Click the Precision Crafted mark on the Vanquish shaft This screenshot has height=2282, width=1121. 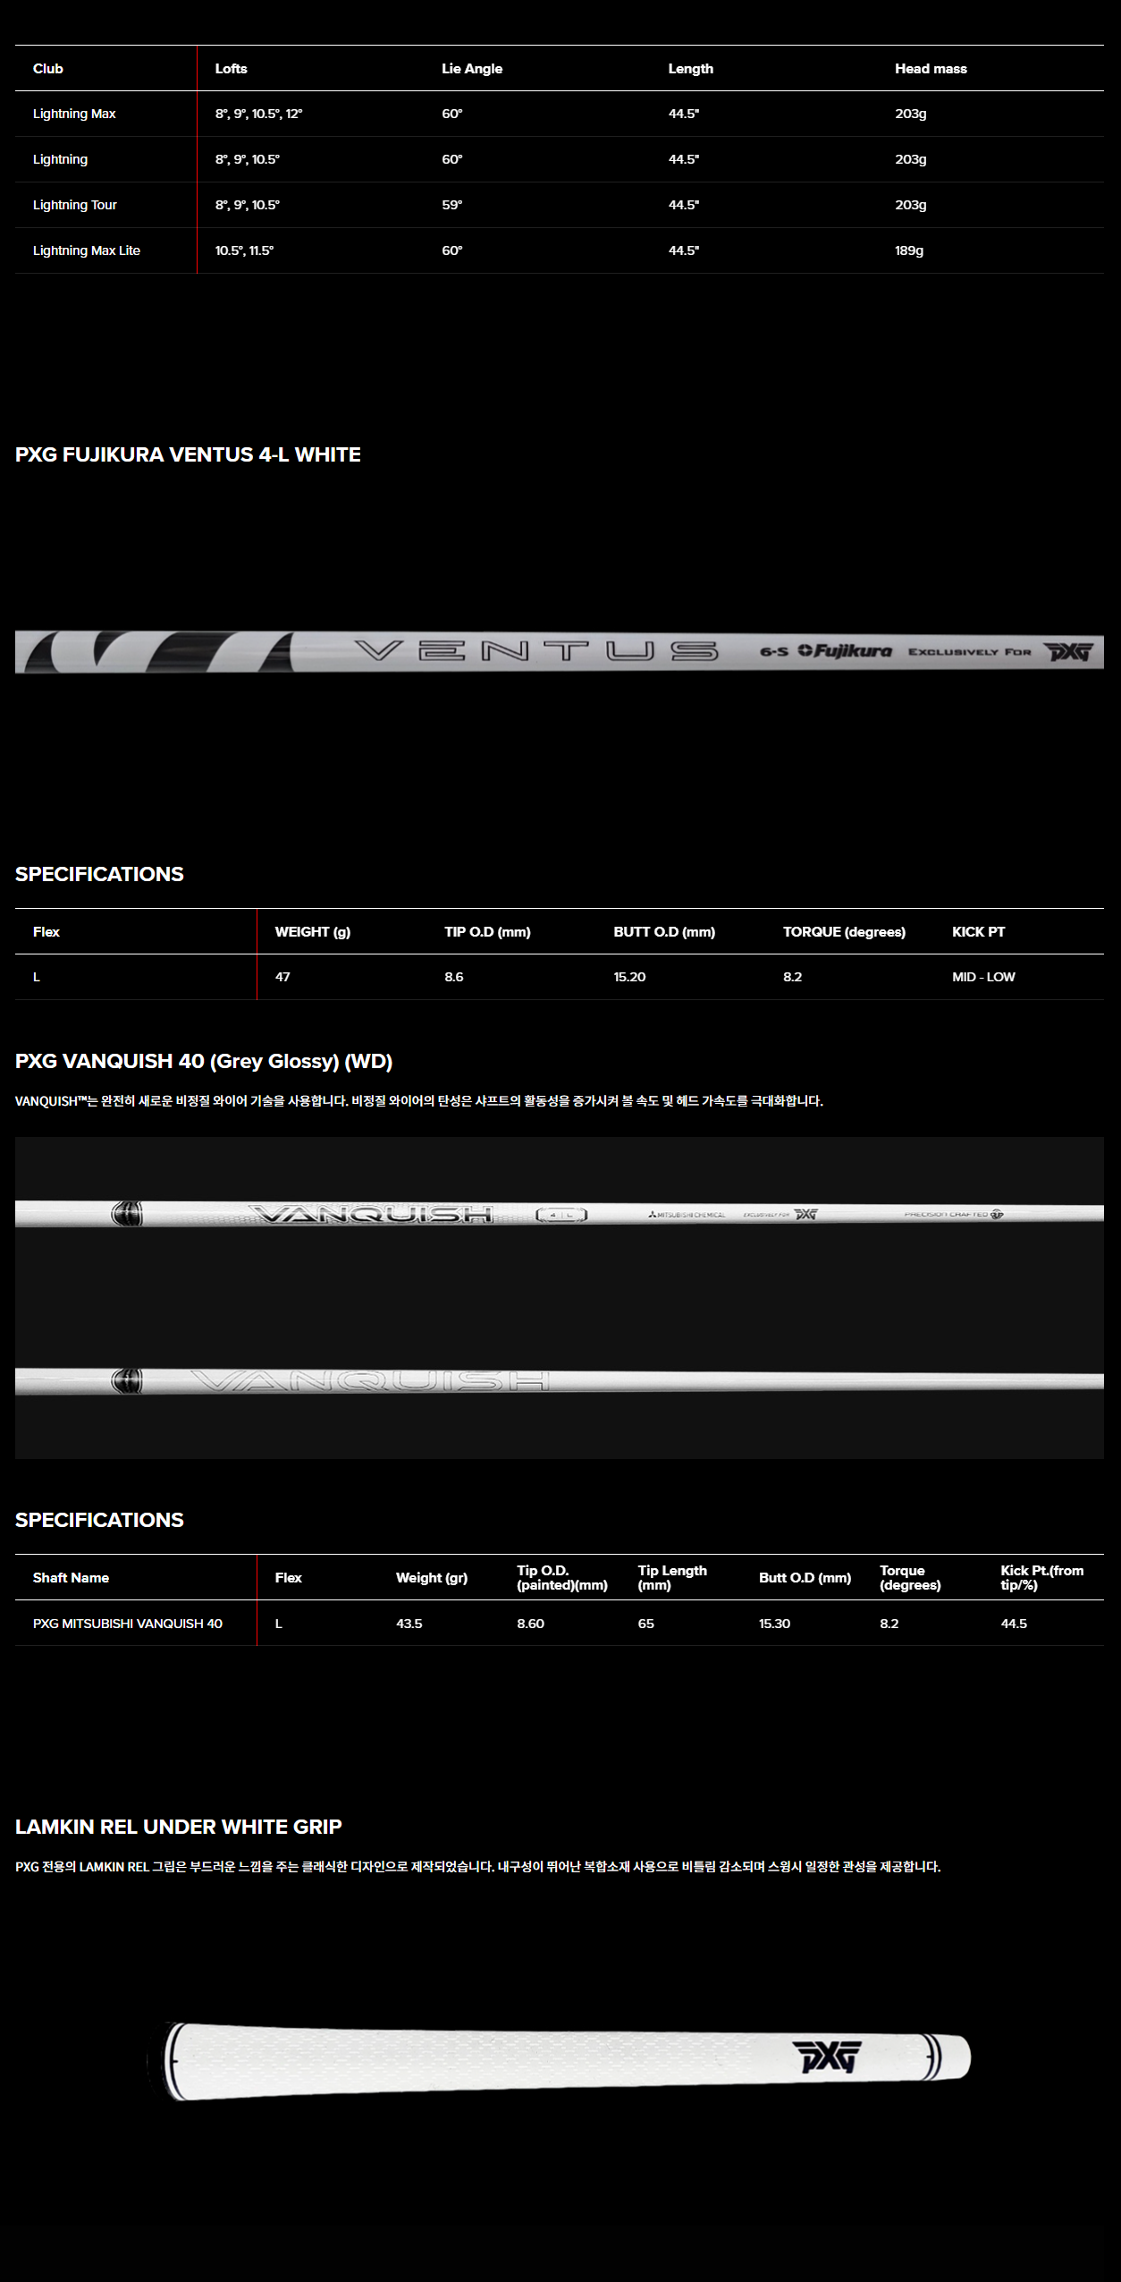point(954,1215)
